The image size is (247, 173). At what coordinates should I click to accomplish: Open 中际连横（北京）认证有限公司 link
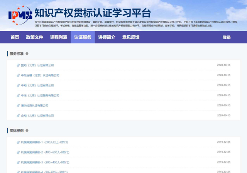tap(40, 75)
